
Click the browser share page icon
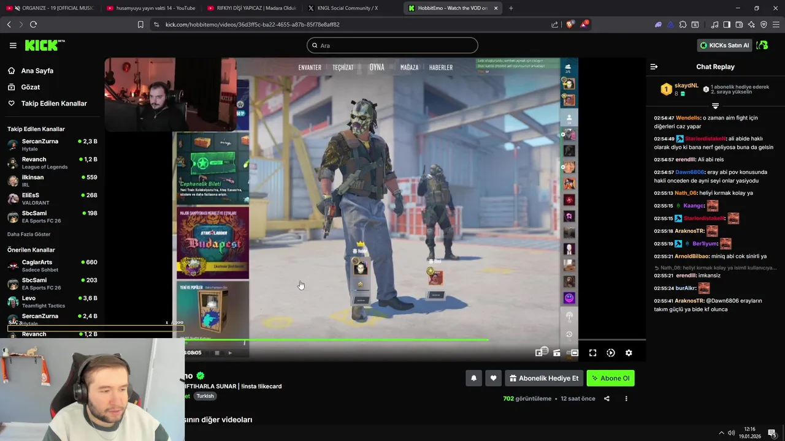click(x=554, y=24)
